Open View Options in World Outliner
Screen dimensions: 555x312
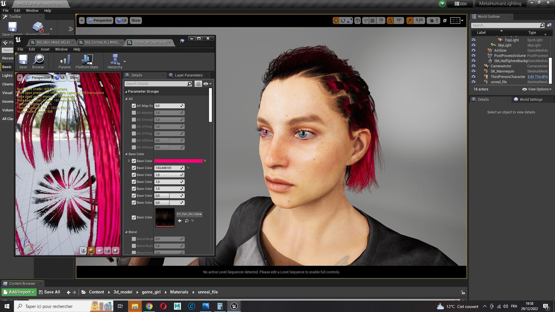(537, 89)
